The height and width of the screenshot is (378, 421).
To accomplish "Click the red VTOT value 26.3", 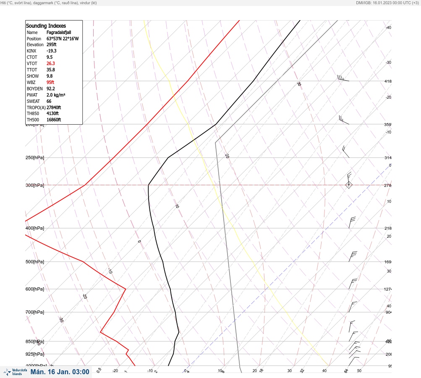I will [x=51, y=63].
